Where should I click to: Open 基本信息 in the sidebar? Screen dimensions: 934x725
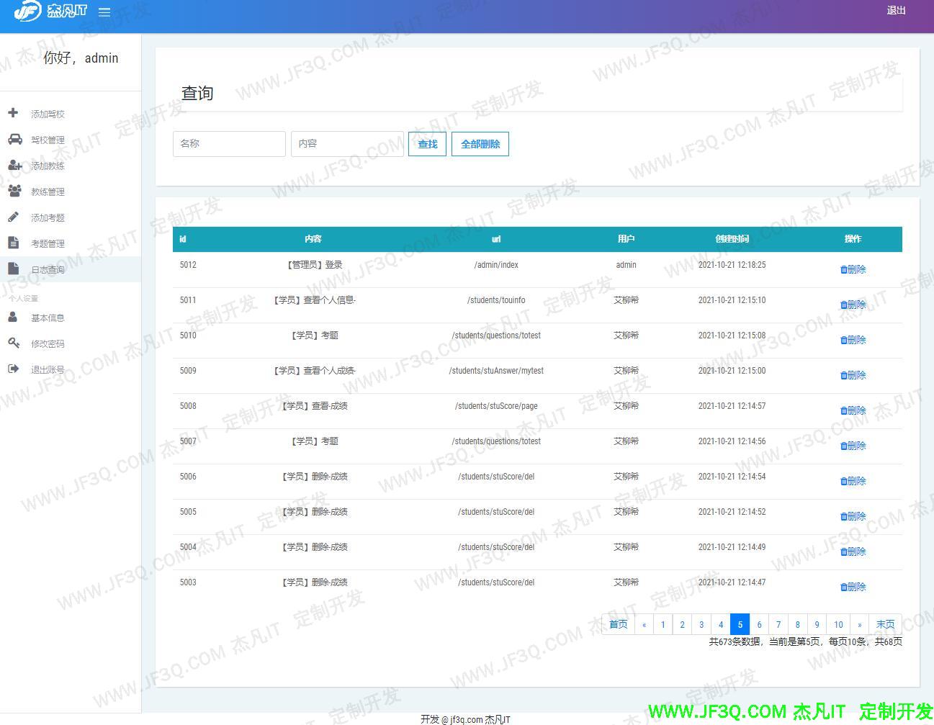pyautogui.click(x=48, y=318)
